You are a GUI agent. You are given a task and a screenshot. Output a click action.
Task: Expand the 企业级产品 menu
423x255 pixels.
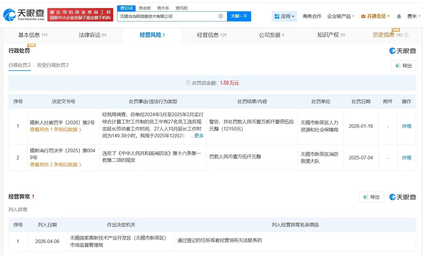pyautogui.click(x=341, y=16)
